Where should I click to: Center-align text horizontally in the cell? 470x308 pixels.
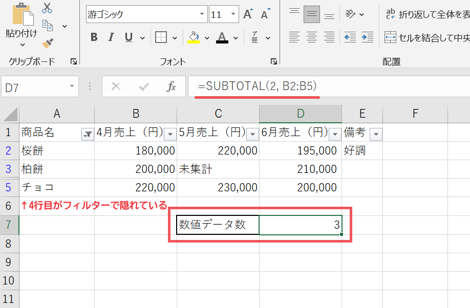point(311,37)
